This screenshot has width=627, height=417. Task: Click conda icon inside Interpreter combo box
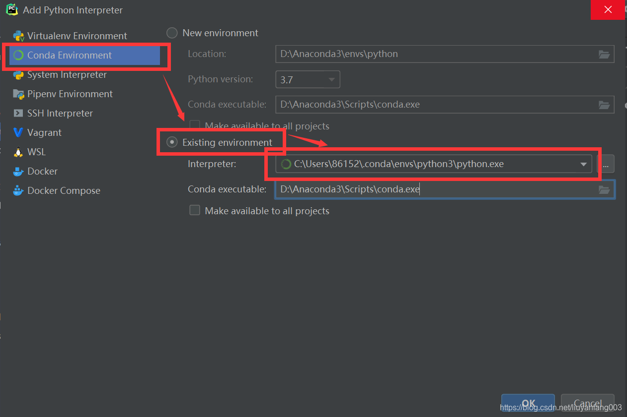pyautogui.click(x=286, y=164)
